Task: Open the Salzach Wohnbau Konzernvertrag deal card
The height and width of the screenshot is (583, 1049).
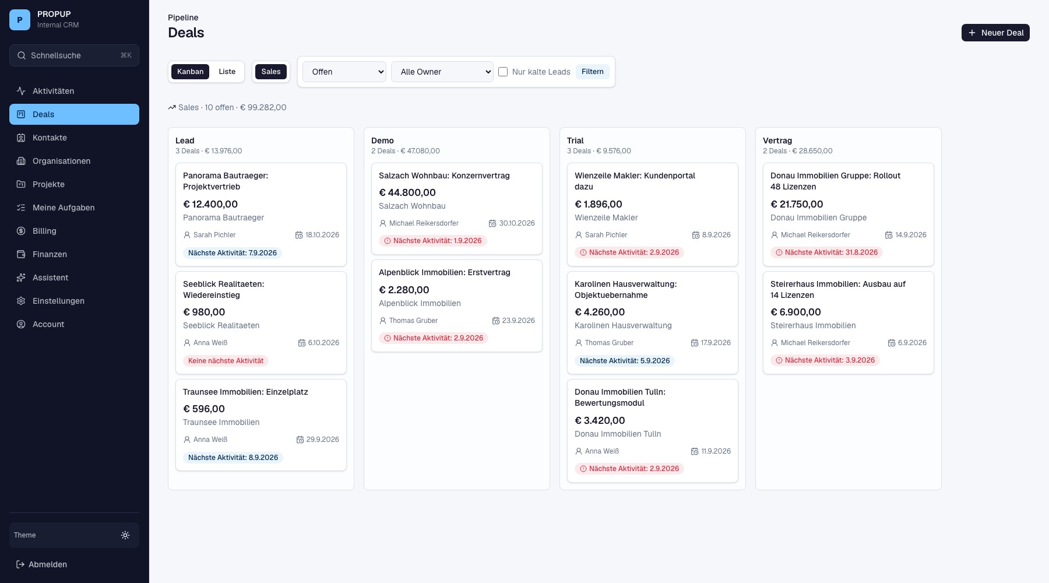Action: pos(457,209)
